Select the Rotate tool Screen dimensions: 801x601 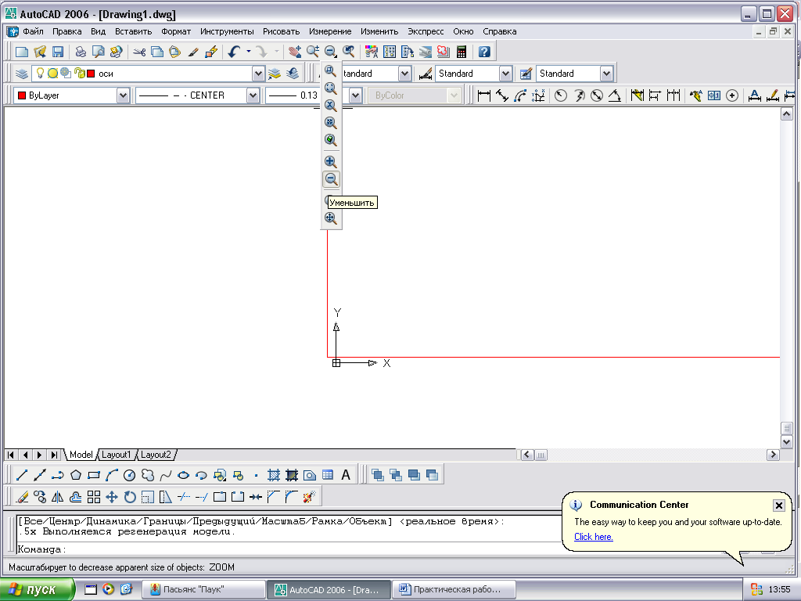pyautogui.click(x=130, y=497)
